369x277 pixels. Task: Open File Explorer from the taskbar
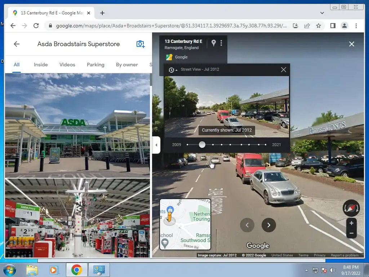(x=32, y=270)
